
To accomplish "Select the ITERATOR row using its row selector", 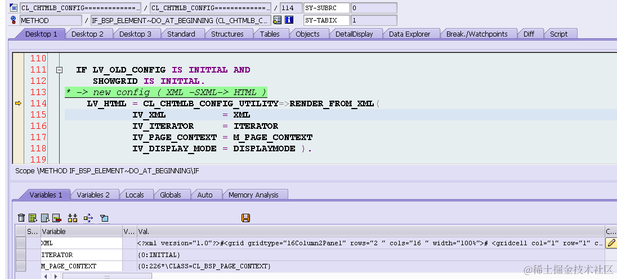I will pyautogui.click(x=20, y=255).
